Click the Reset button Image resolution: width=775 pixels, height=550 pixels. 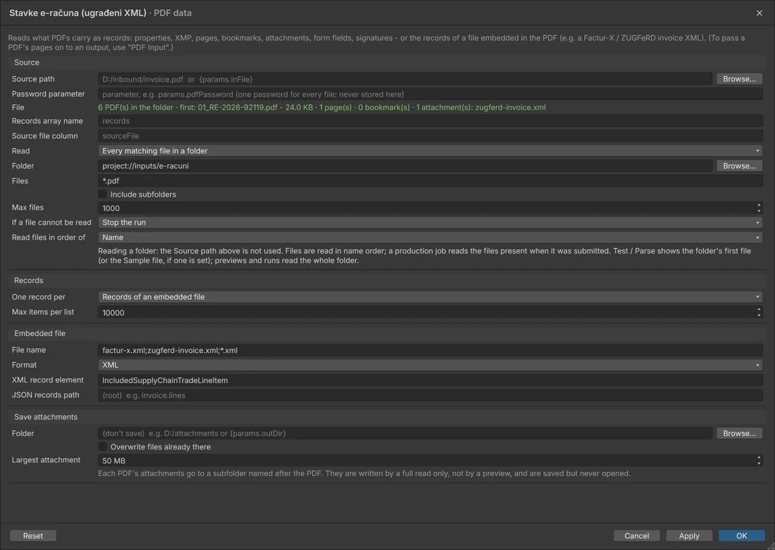pyautogui.click(x=33, y=536)
